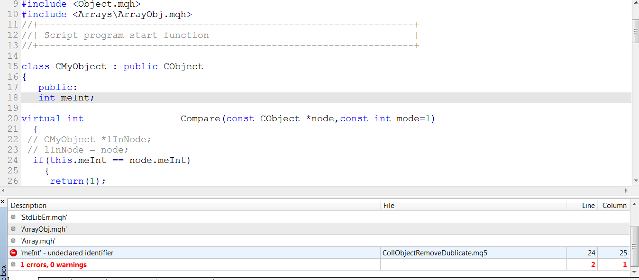
Task: Select the red error icon beside 'meInt'
Action: (13, 253)
